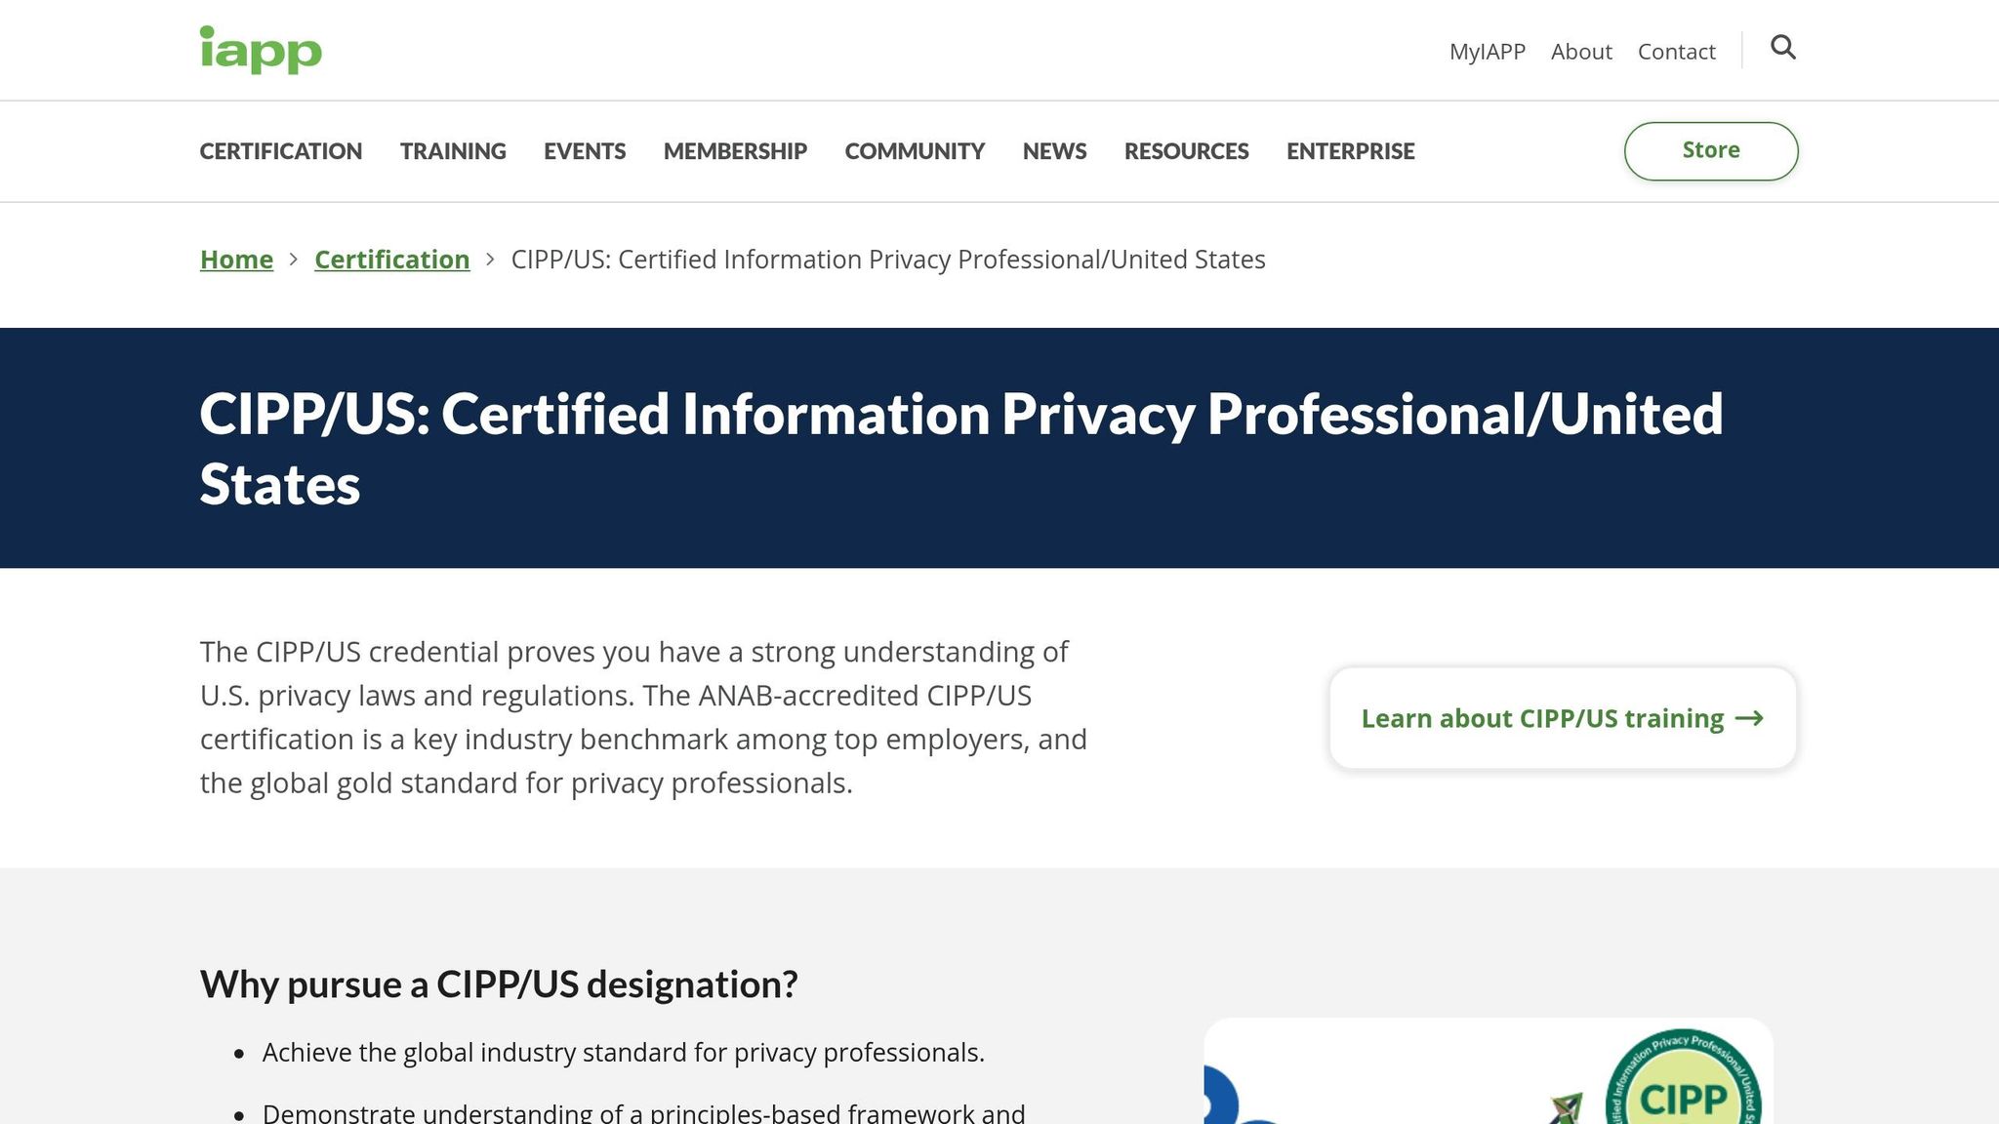Viewport: 1999px width, 1124px height.
Task: Follow the Home breadcrumb link
Action: [236, 260]
